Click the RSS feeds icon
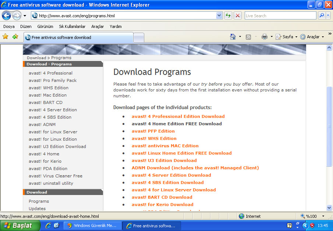 point(248,37)
